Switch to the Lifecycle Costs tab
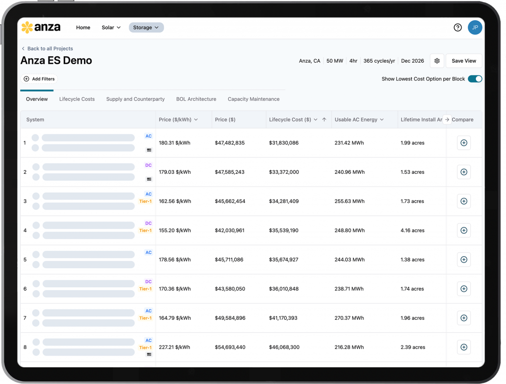Viewport: 506px width, 384px height. point(77,99)
